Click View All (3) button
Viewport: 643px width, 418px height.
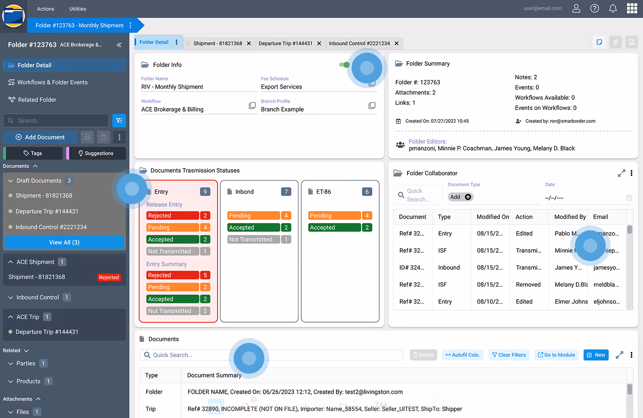[64, 242]
